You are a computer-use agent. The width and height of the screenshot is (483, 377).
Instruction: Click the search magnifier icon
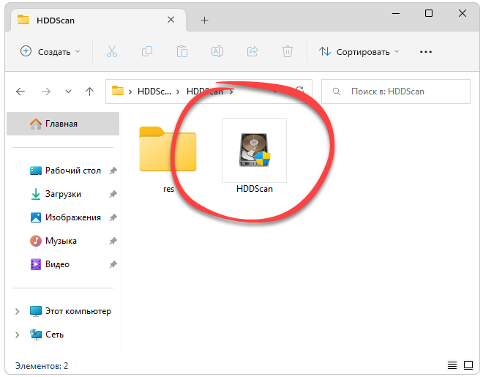point(337,92)
